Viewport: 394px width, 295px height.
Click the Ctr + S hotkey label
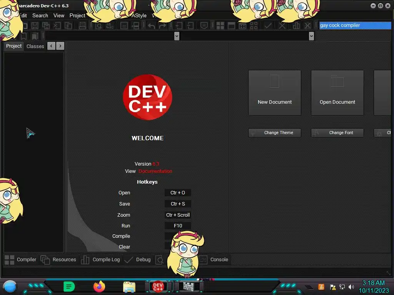click(x=178, y=204)
